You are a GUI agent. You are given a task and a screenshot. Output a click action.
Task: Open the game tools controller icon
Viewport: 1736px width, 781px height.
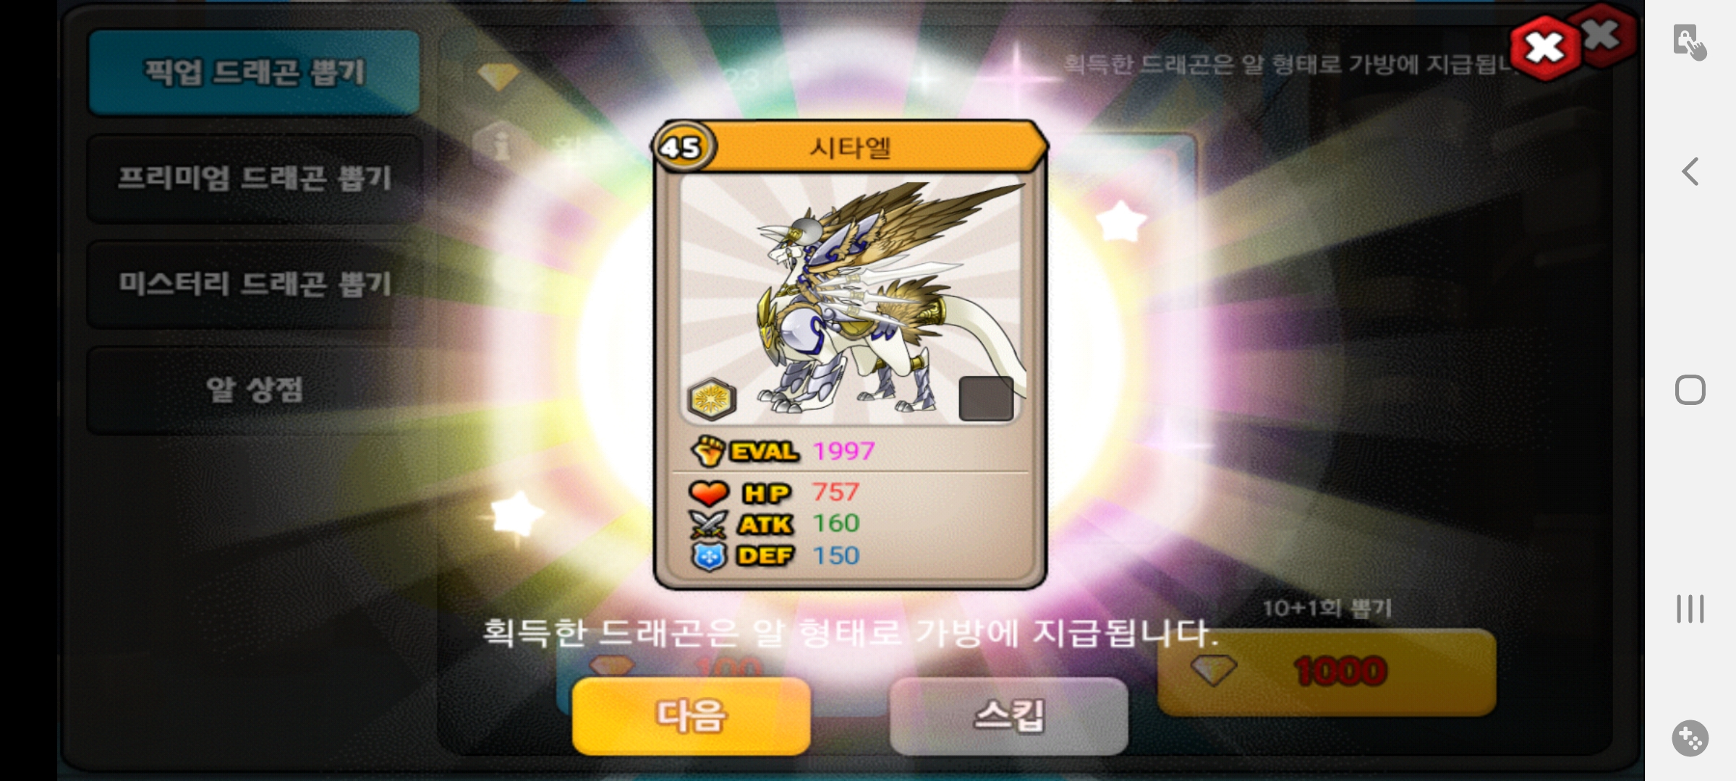click(x=1690, y=738)
